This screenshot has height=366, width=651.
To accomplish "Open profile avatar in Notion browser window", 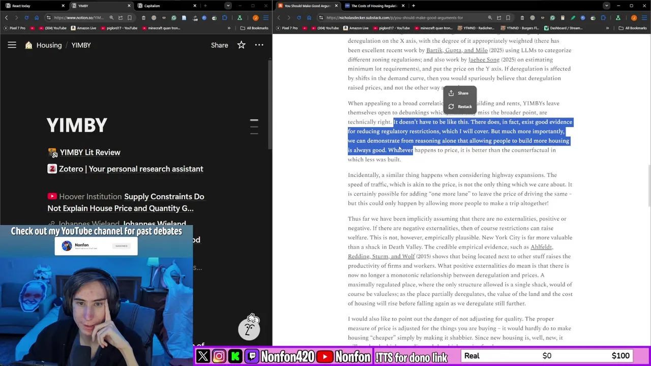I will [x=256, y=18].
